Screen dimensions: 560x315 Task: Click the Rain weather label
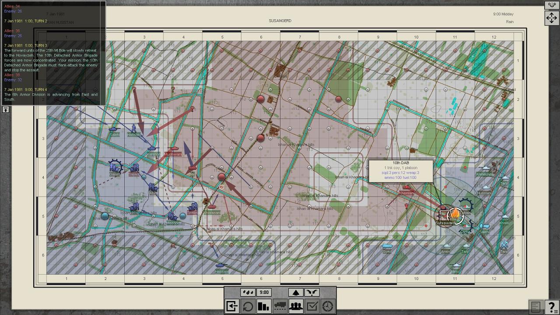pos(510,21)
